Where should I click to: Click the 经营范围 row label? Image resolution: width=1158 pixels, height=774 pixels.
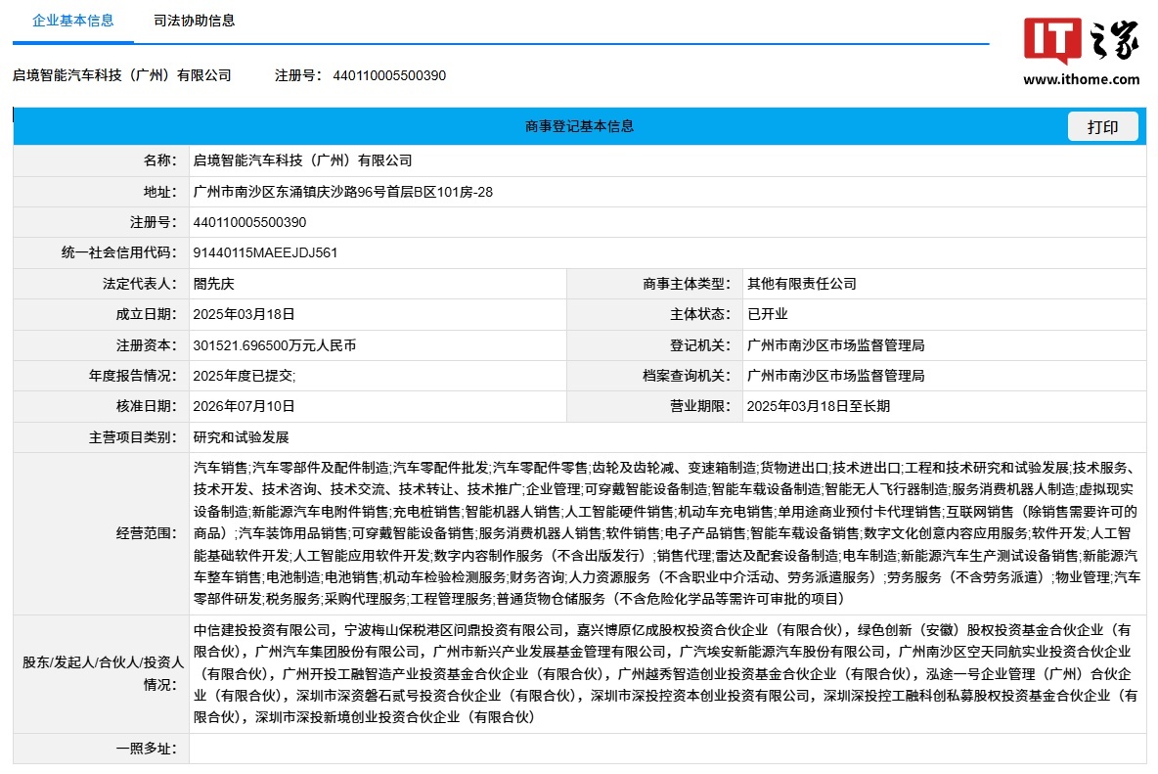[147, 533]
